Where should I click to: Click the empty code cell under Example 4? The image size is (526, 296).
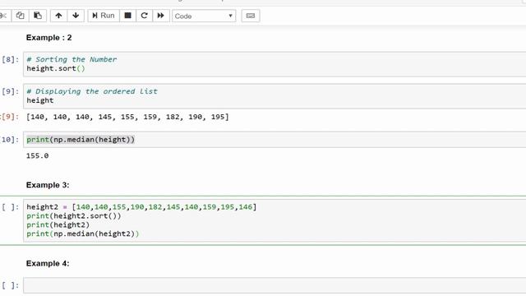coord(275,285)
